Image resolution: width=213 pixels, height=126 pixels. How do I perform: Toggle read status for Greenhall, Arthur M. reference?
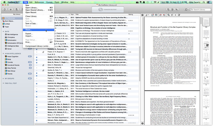(37, 68)
